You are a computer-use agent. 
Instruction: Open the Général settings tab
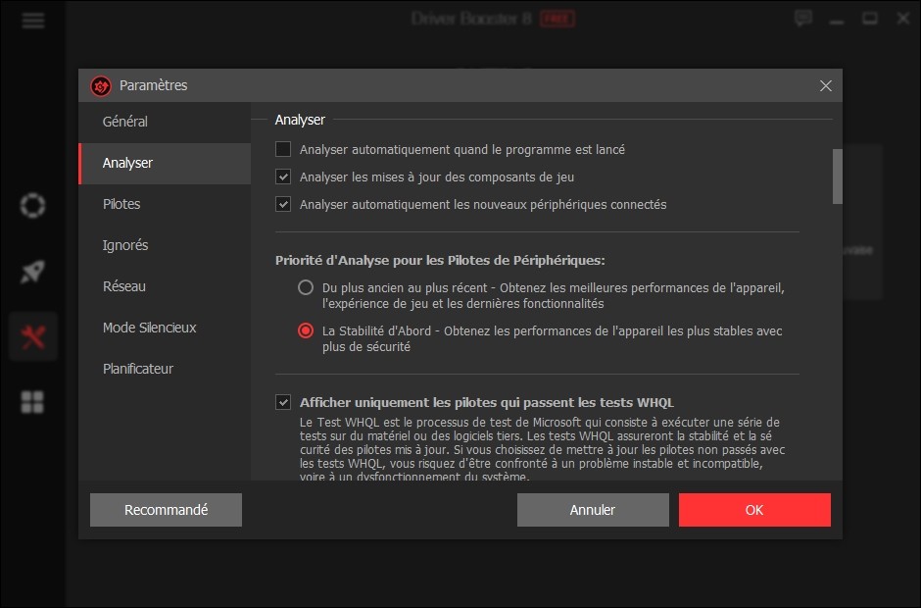[x=165, y=122]
